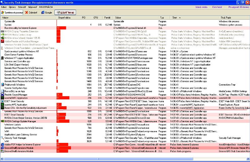Sort by the Pamäť column header
Screen dimensions: 250x162
(x=107, y=18)
